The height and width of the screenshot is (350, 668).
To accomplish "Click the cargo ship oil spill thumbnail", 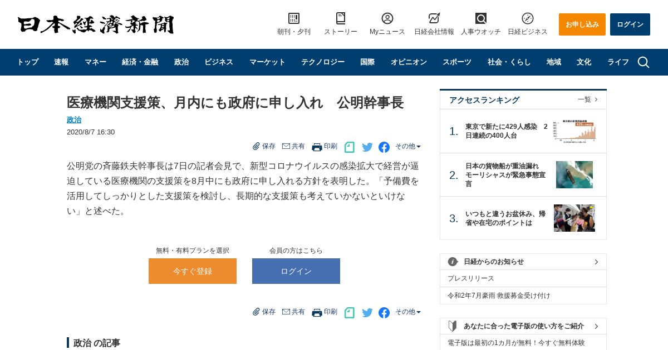I will coord(574,174).
